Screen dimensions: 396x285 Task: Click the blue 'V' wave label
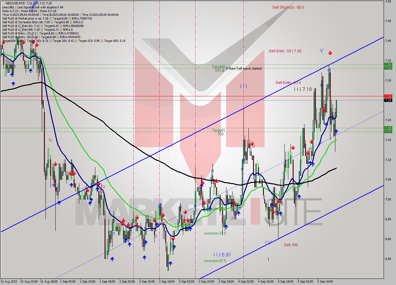(322, 50)
